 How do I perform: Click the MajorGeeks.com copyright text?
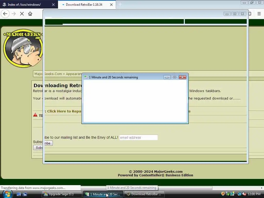155,171
